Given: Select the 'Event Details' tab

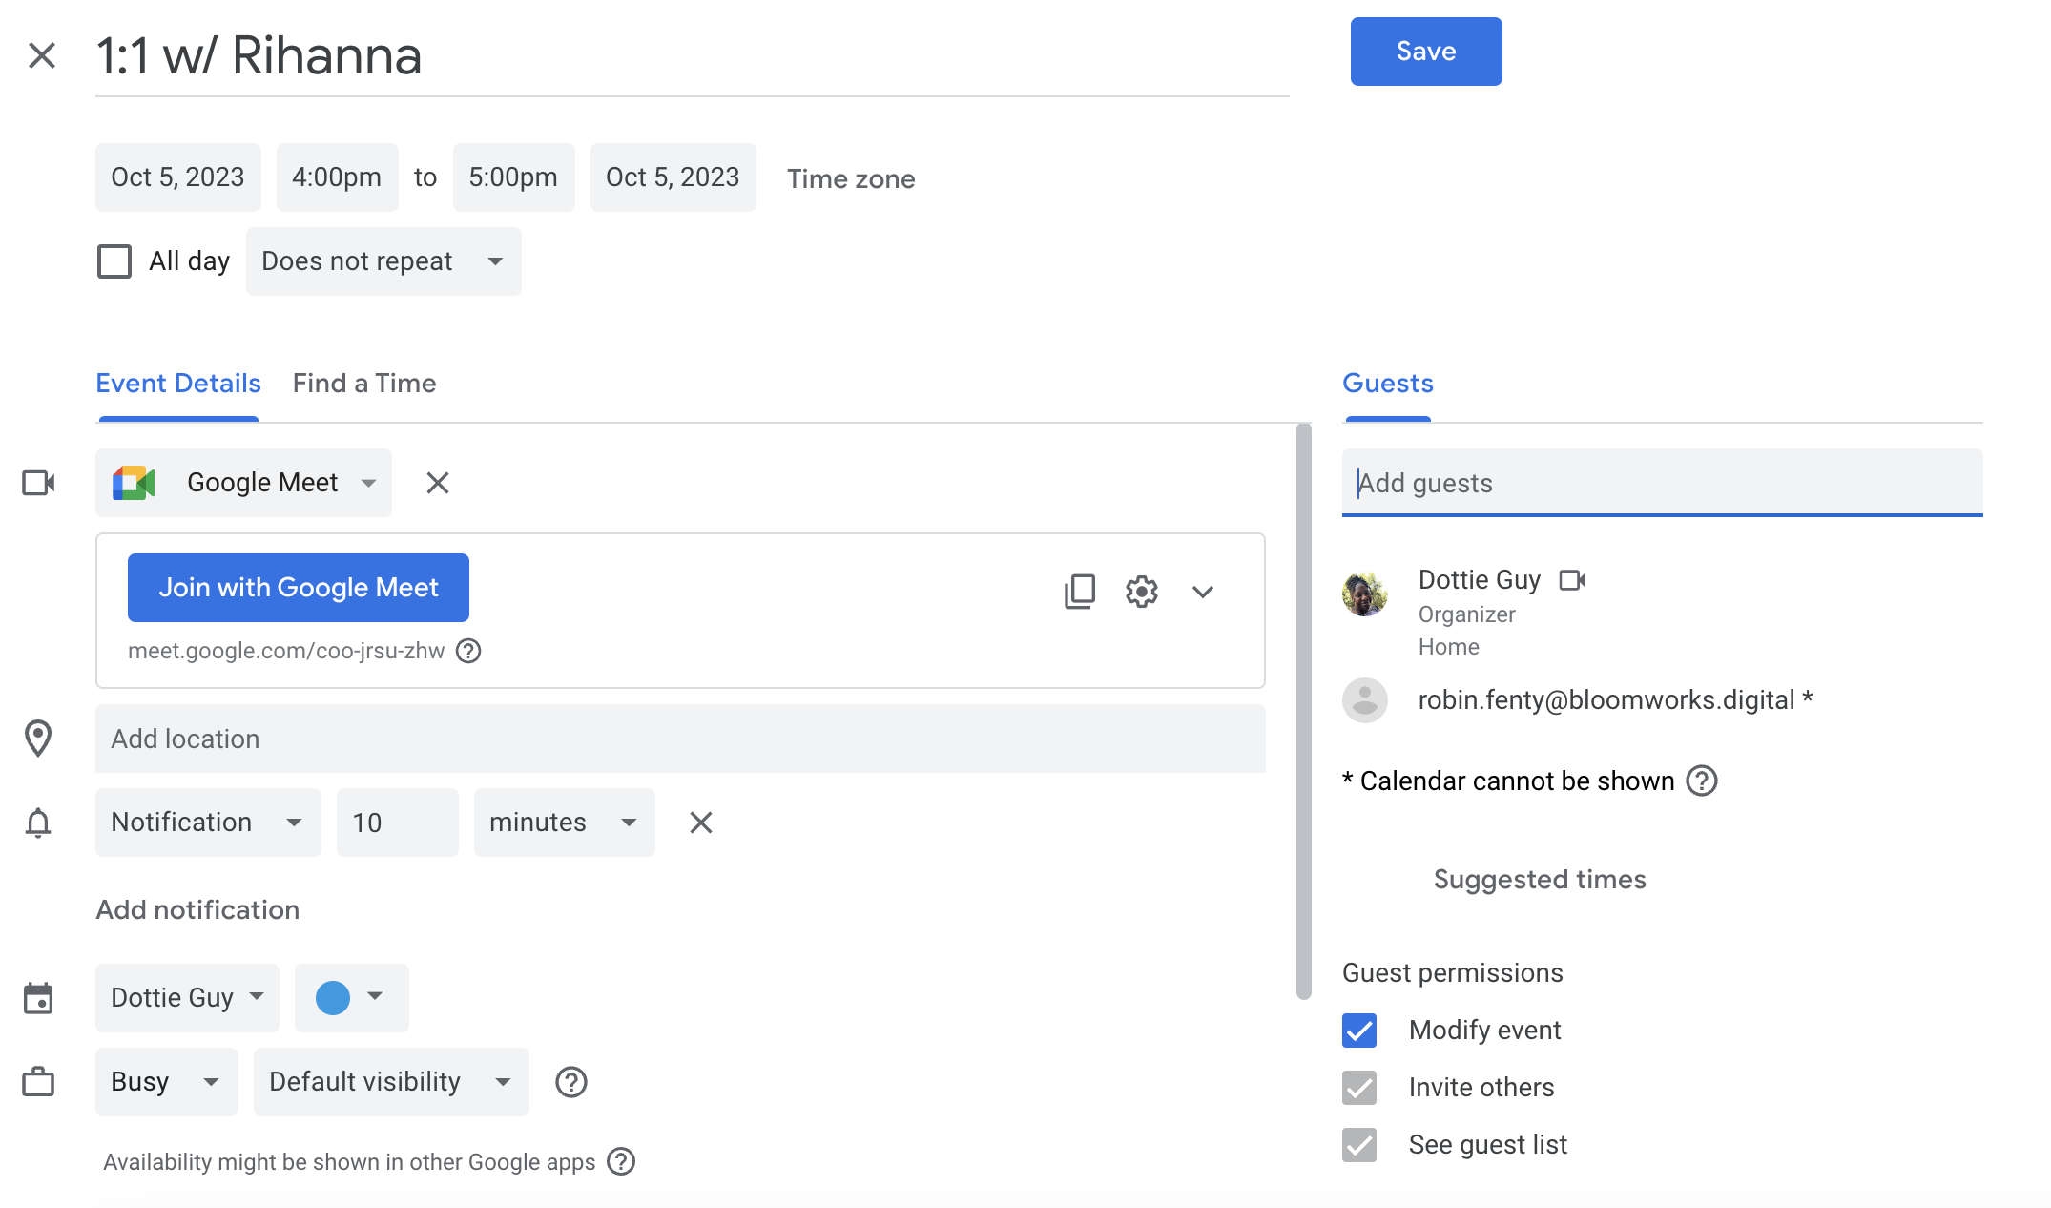Looking at the screenshot, I should pos(176,383).
